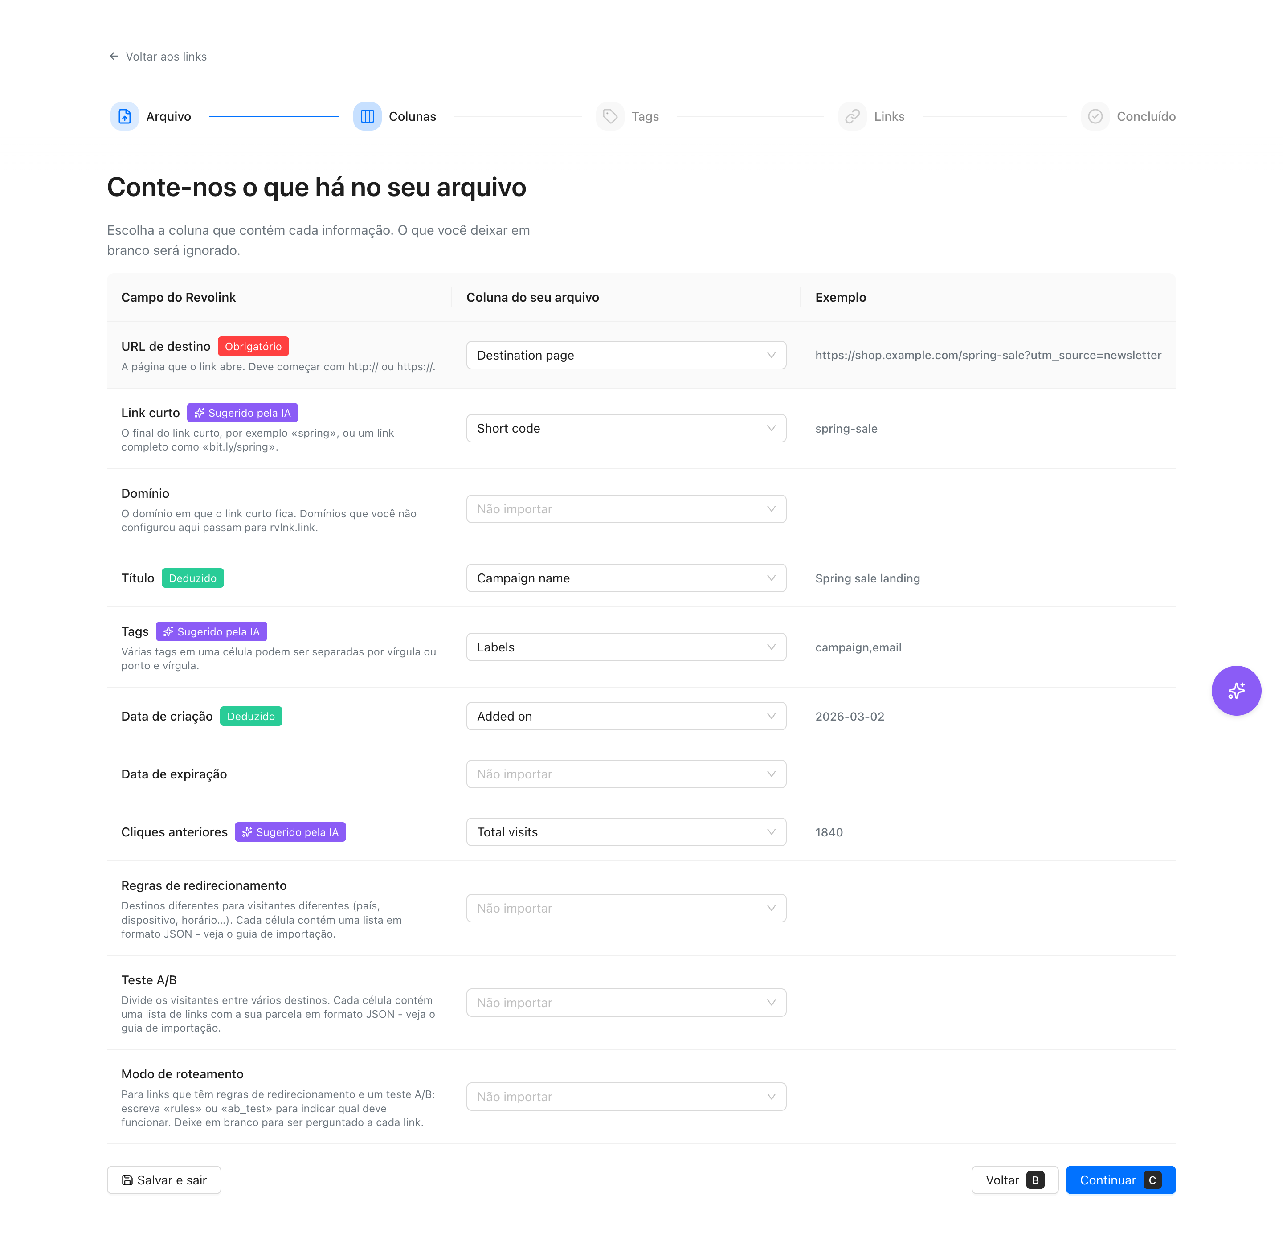Click the example URL https://shop.example.com/spring-sale
Image resolution: width=1283 pixels, height=1237 pixels.
pyautogui.click(x=988, y=355)
